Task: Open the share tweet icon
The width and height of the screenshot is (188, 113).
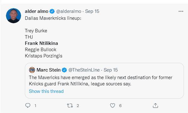Action: click(155, 105)
